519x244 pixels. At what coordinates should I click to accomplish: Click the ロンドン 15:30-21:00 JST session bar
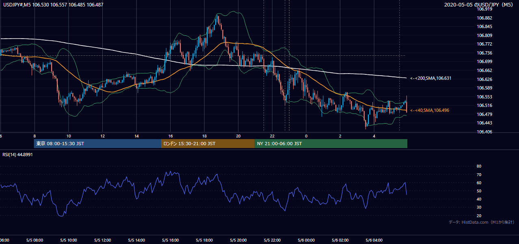[x=208, y=144]
